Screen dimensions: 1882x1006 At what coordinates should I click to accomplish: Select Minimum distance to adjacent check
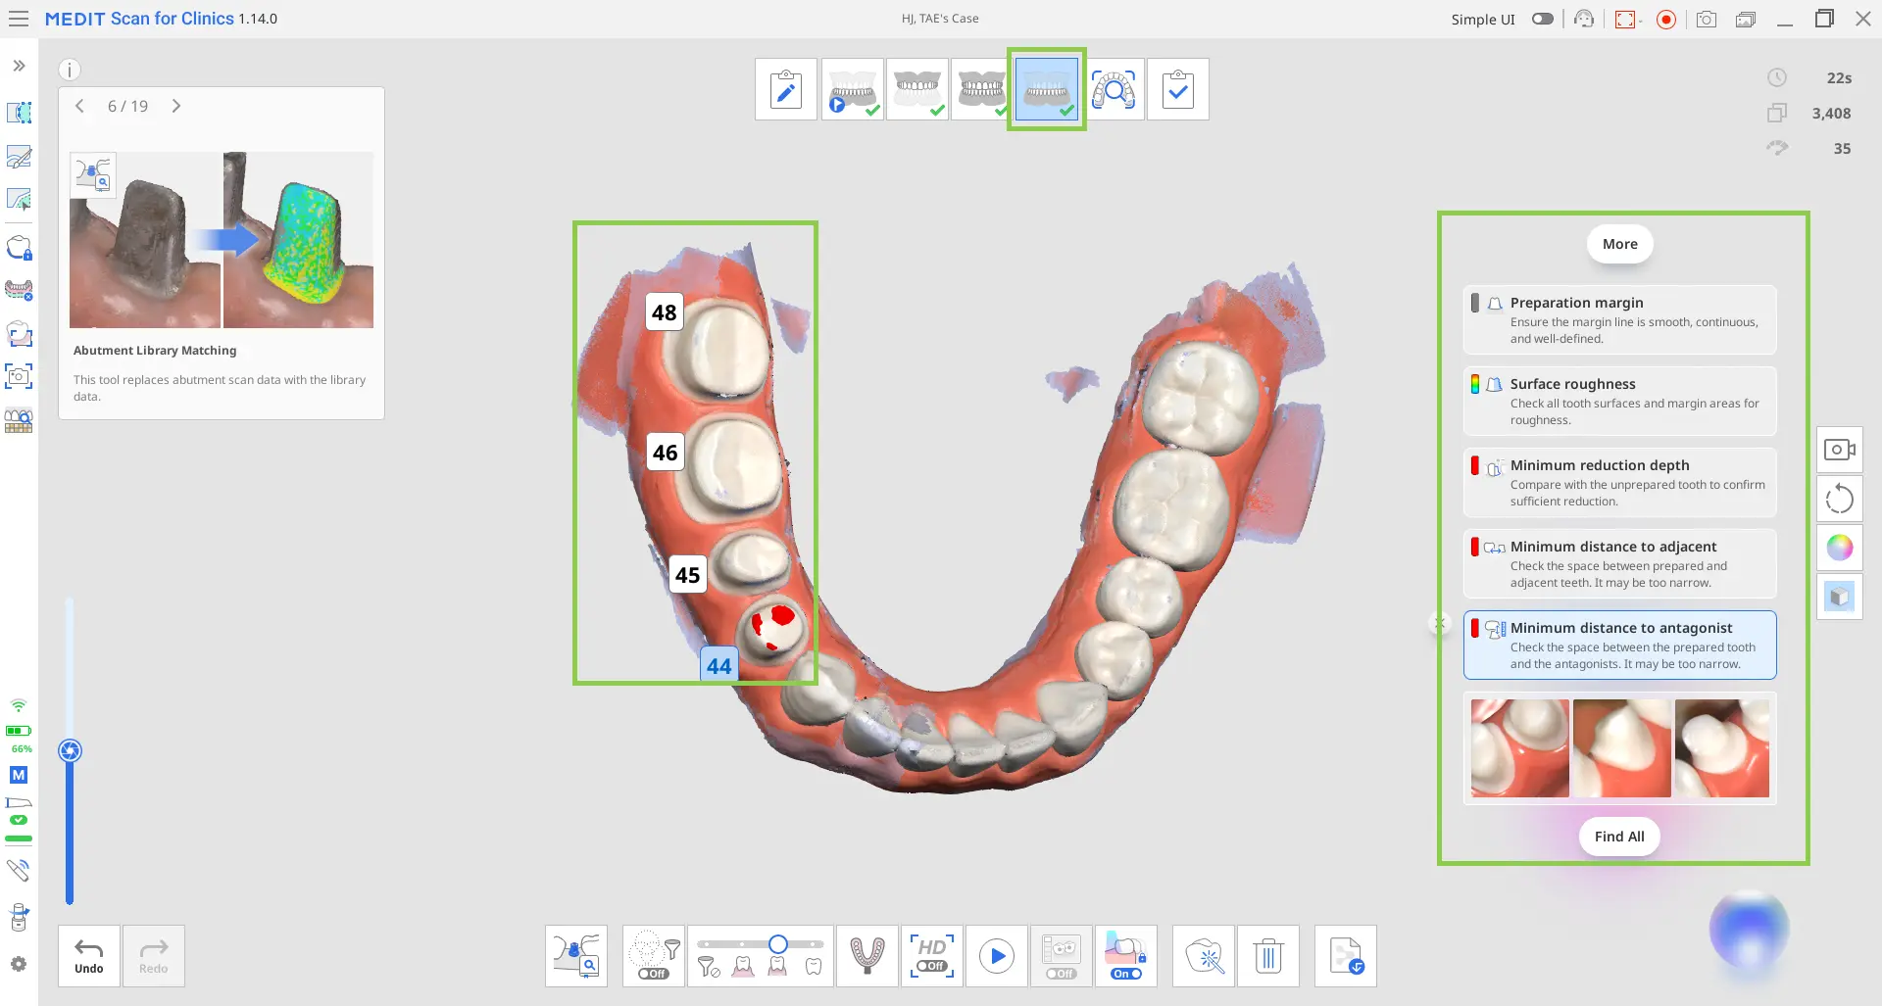click(x=1620, y=563)
